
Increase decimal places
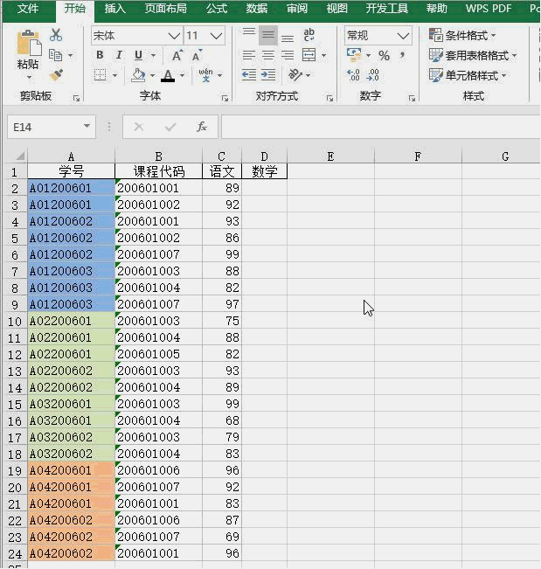click(353, 75)
